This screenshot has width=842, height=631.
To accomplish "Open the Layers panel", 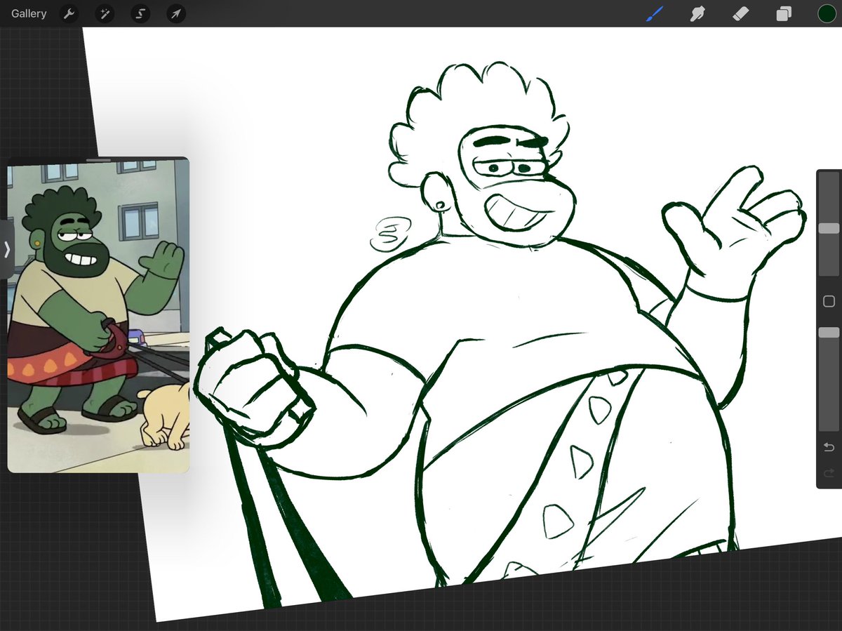I will click(784, 14).
